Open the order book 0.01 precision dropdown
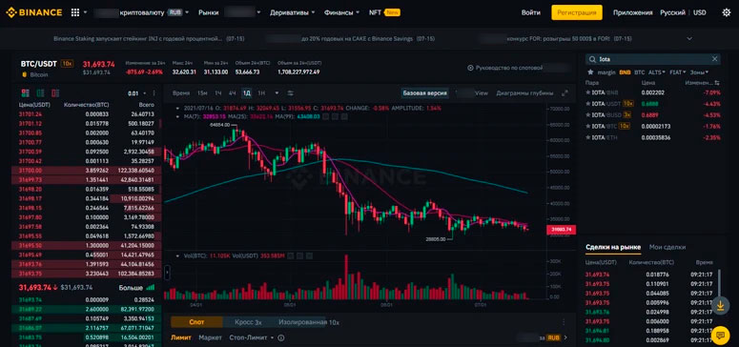 137,93
